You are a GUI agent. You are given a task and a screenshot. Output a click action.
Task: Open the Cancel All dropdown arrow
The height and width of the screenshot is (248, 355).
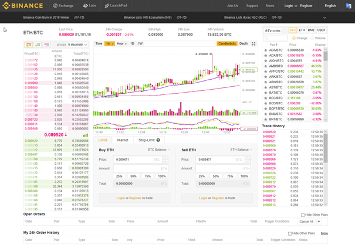click(319, 222)
